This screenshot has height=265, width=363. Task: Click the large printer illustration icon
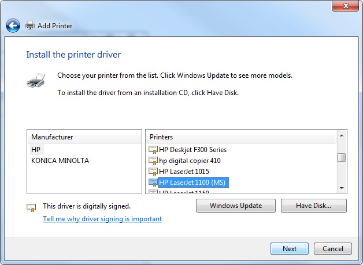[36, 81]
